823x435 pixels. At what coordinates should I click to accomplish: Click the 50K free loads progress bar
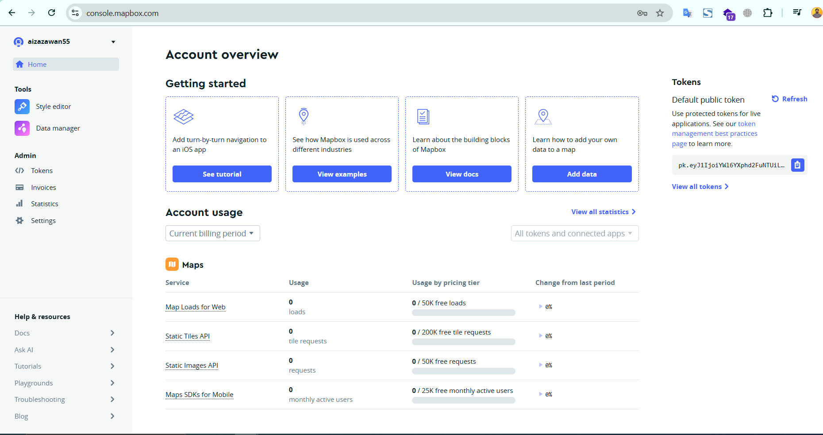tap(463, 312)
